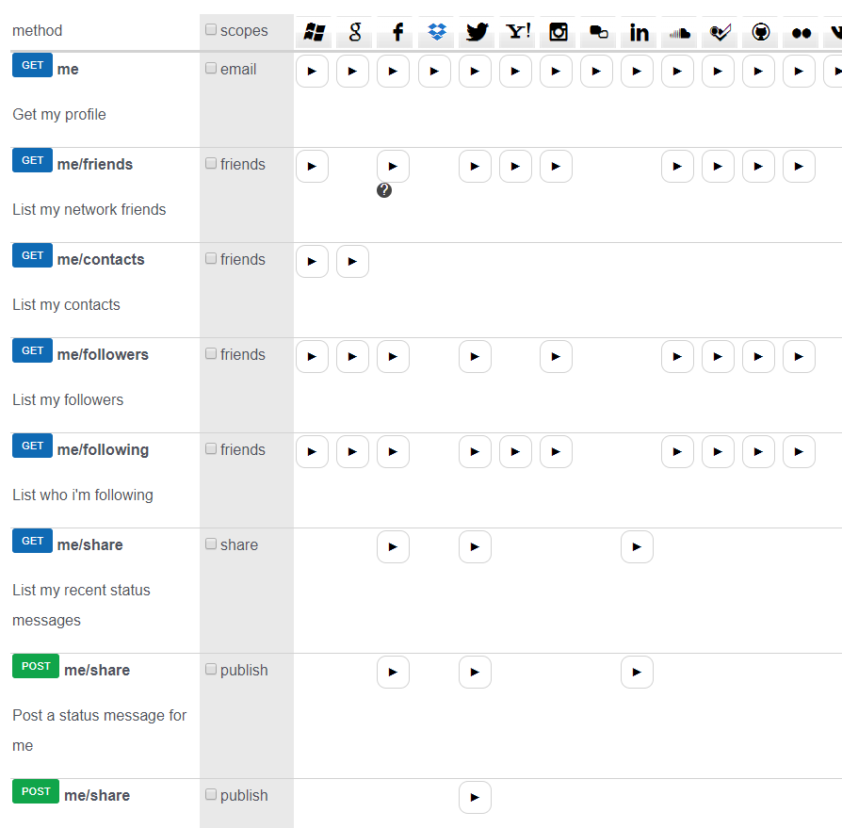842x828 pixels.
Task: Click the Facebook icon in header row
Action: 397,32
